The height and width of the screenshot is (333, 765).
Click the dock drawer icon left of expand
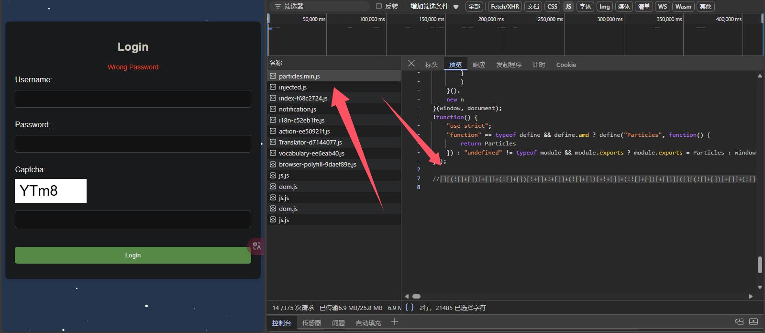pyautogui.click(x=739, y=322)
